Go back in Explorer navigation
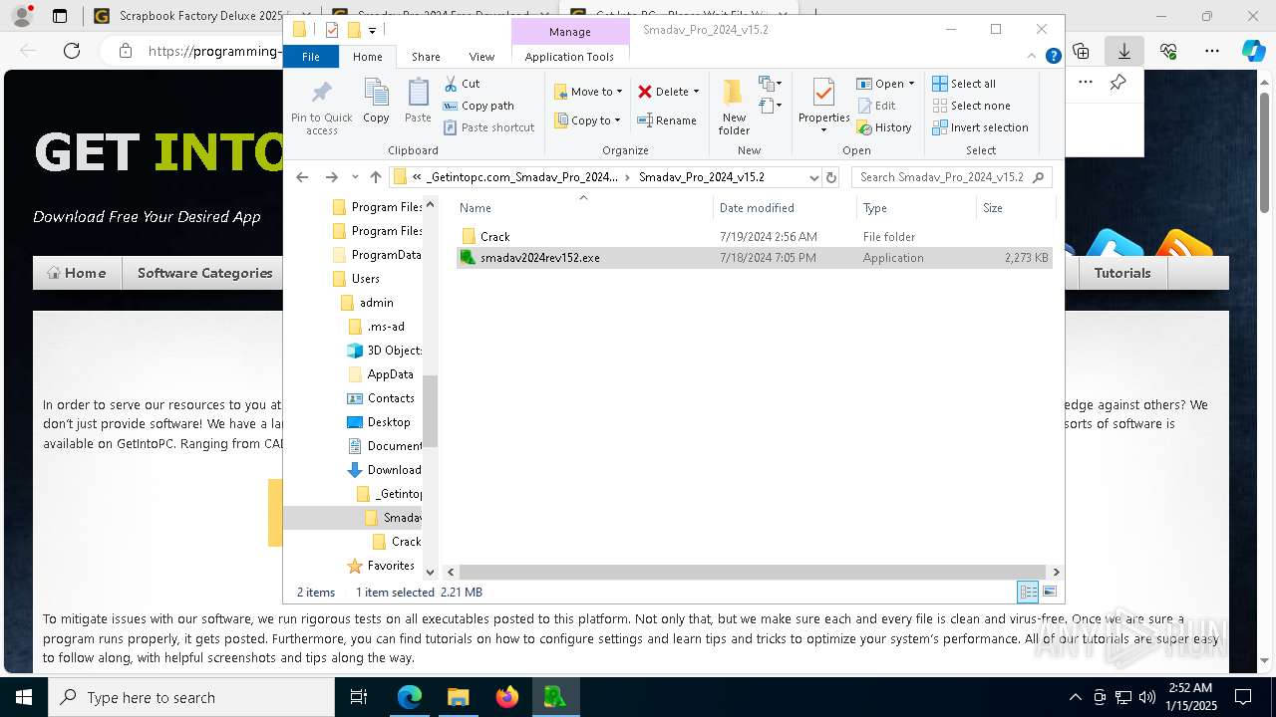This screenshot has height=717, width=1276. click(303, 177)
